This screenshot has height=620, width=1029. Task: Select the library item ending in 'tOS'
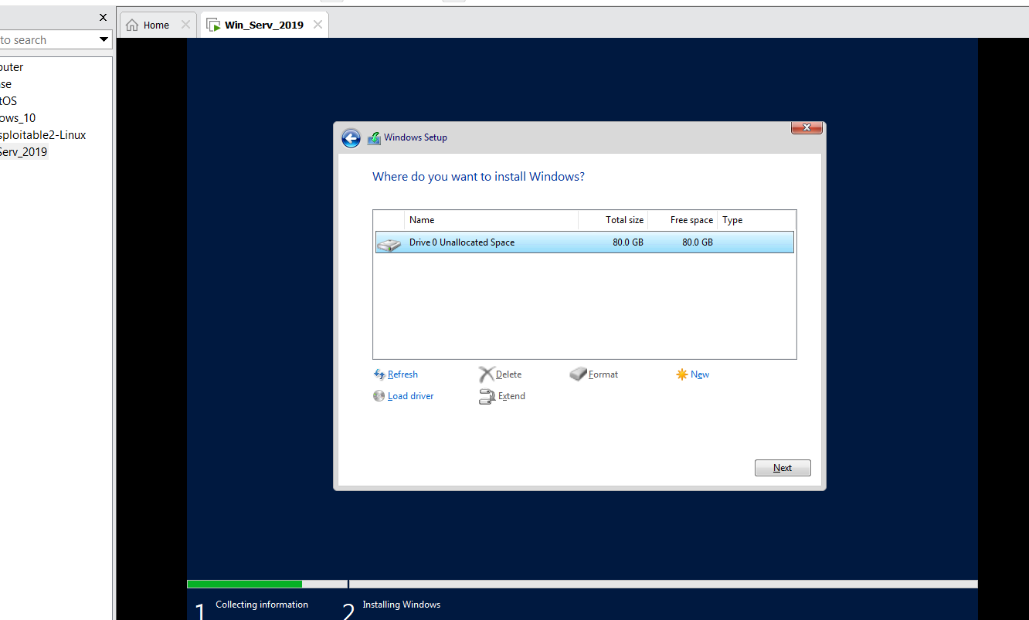8,101
